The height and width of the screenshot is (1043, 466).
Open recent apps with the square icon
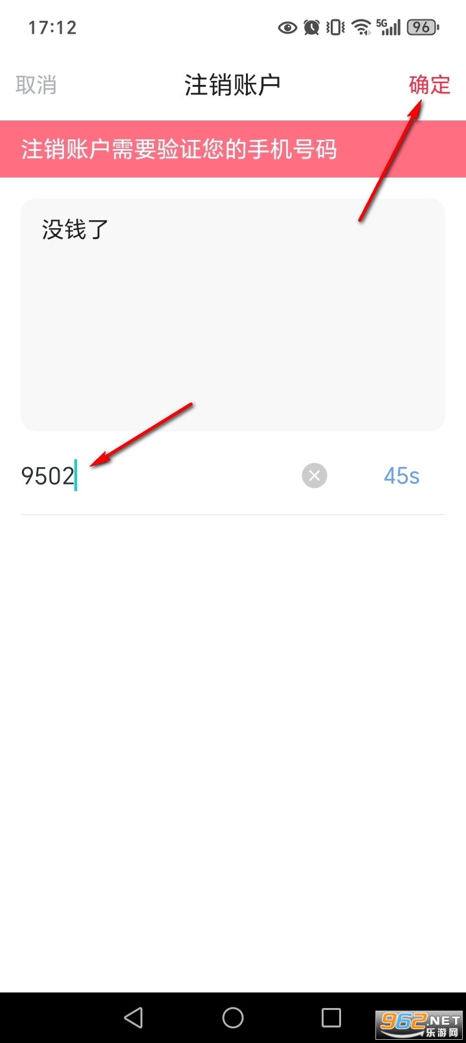[331, 1018]
